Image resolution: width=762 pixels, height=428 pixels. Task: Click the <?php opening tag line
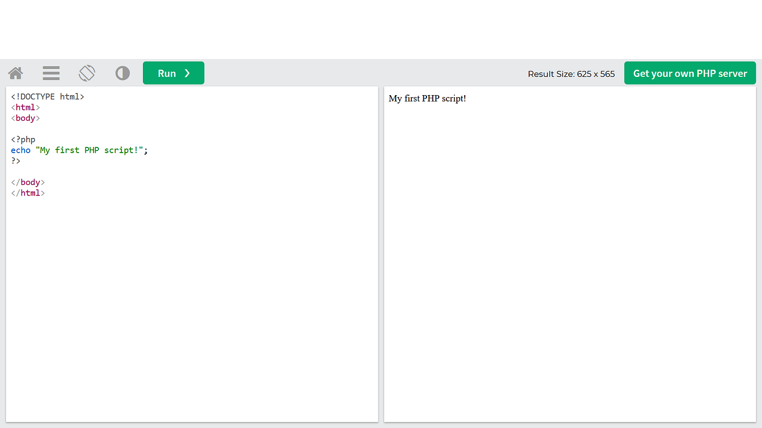(23, 140)
